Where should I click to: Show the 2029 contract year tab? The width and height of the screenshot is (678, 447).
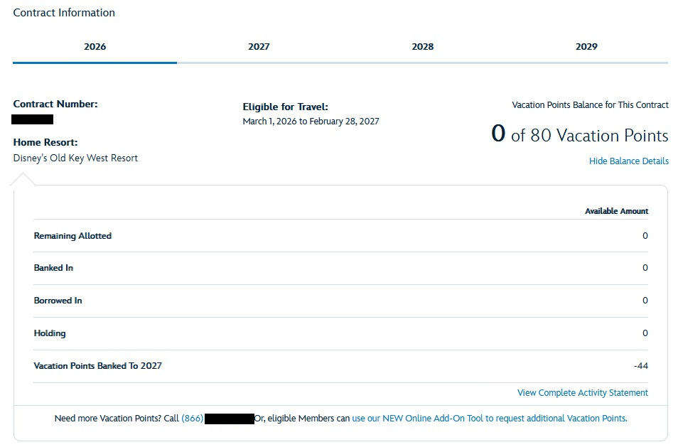point(586,47)
